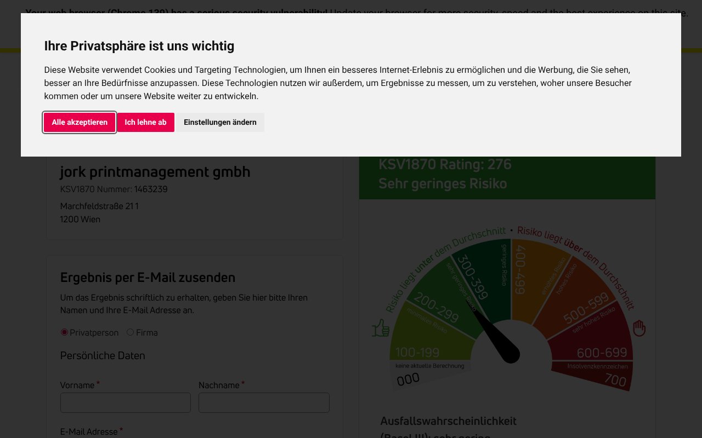Click the Ich lehne ab button
This screenshot has width=702, height=438.
(145, 122)
